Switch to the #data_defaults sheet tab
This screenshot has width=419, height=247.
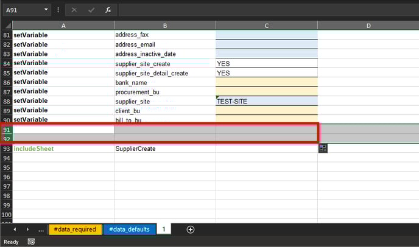[x=129, y=229]
